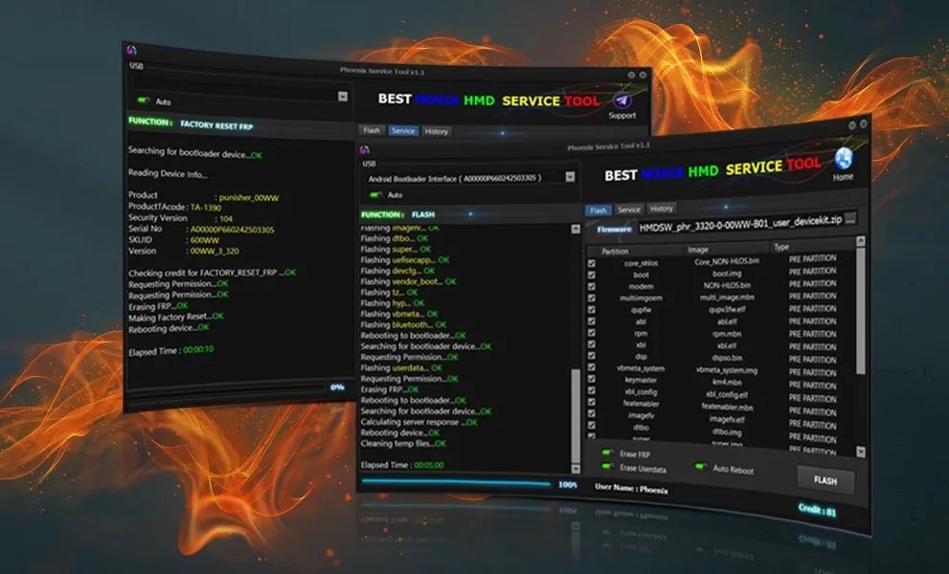Uncheck the core_nhlos partition checkbox
The width and height of the screenshot is (949, 574).
point(592,262)
